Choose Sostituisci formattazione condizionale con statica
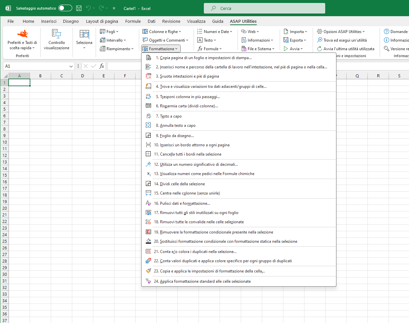 (239, 241)
